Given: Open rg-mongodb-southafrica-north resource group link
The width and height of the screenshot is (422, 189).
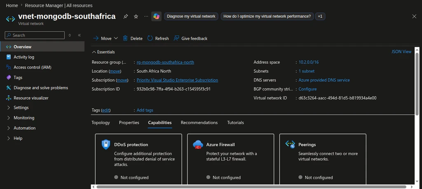Looking at the screenshot, I should [x=165, y=62].
